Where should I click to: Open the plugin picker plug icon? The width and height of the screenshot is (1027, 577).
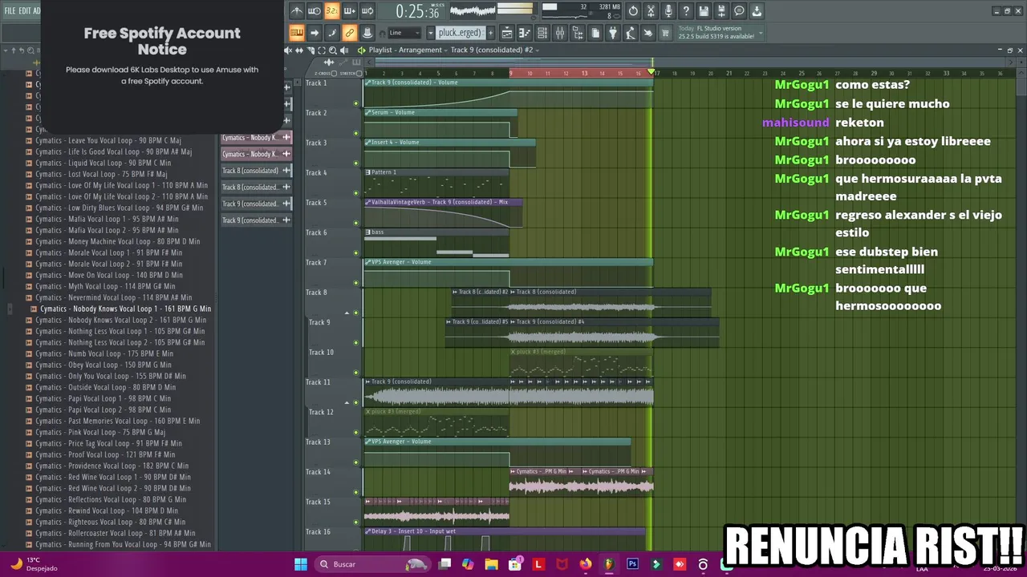pos(613,33)
